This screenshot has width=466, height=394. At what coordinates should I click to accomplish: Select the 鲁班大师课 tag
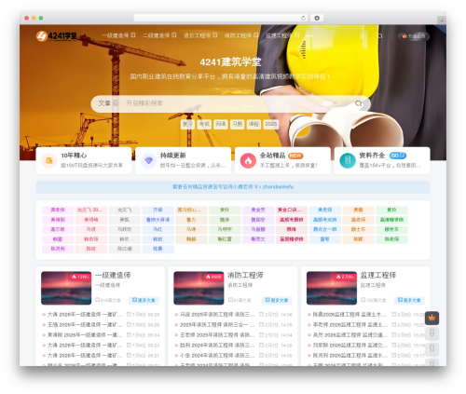coord(158,220)
